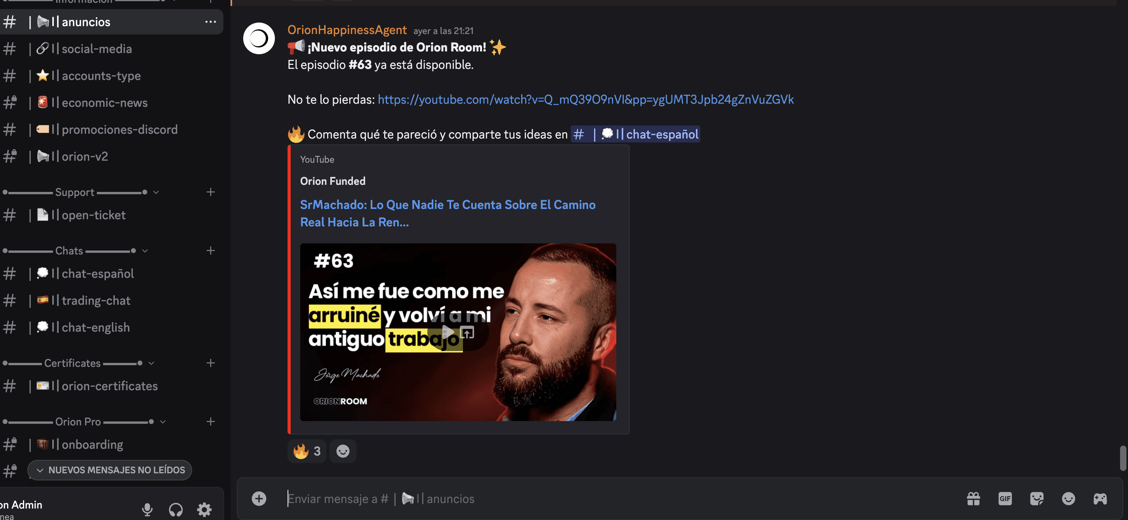Toggle headphones deafen
The image size is (1128, 520).
point(175,509)
